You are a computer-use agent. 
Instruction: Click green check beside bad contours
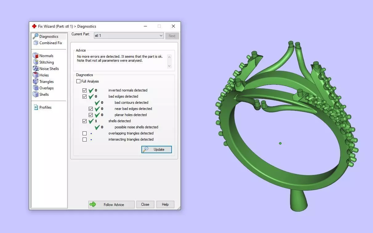point(97,103)
